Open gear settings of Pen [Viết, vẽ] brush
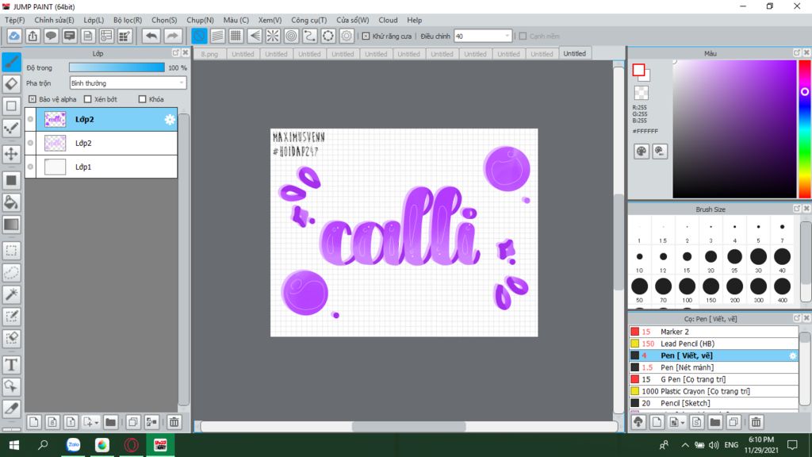Image resolution: width=812 pixels, height=457 pixels. click(792, 355)
